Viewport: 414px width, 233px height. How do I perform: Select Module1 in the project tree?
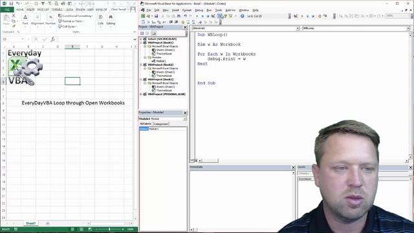point(160,61)
